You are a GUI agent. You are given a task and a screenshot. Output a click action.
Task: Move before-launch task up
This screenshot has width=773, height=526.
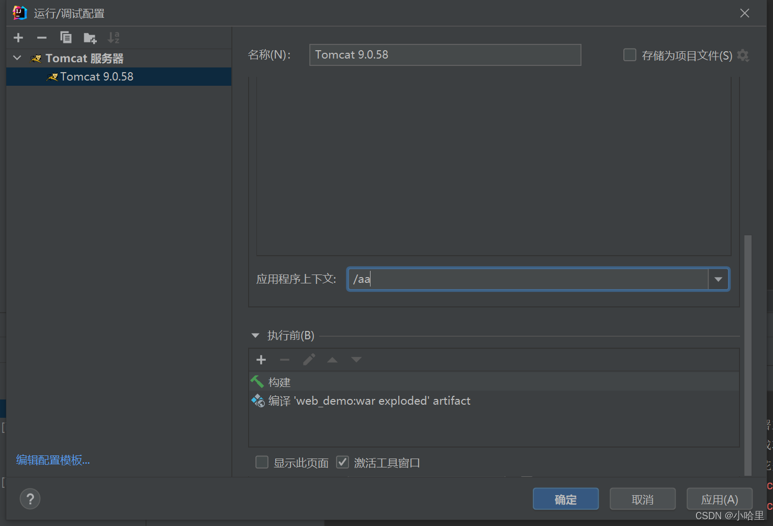(x=332, y=360)
